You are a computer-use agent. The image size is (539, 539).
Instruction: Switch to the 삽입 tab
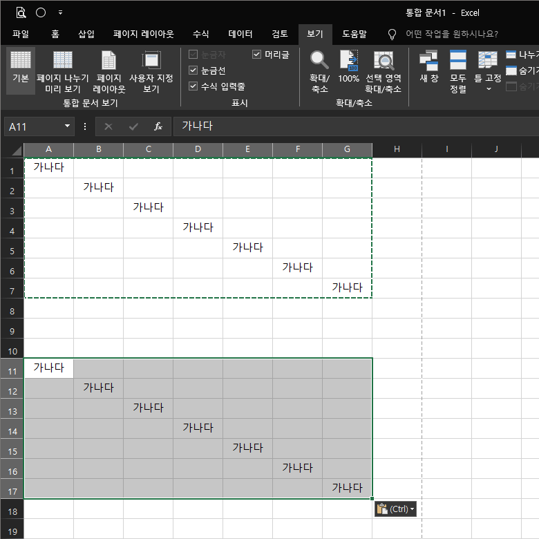click(86, 34)
